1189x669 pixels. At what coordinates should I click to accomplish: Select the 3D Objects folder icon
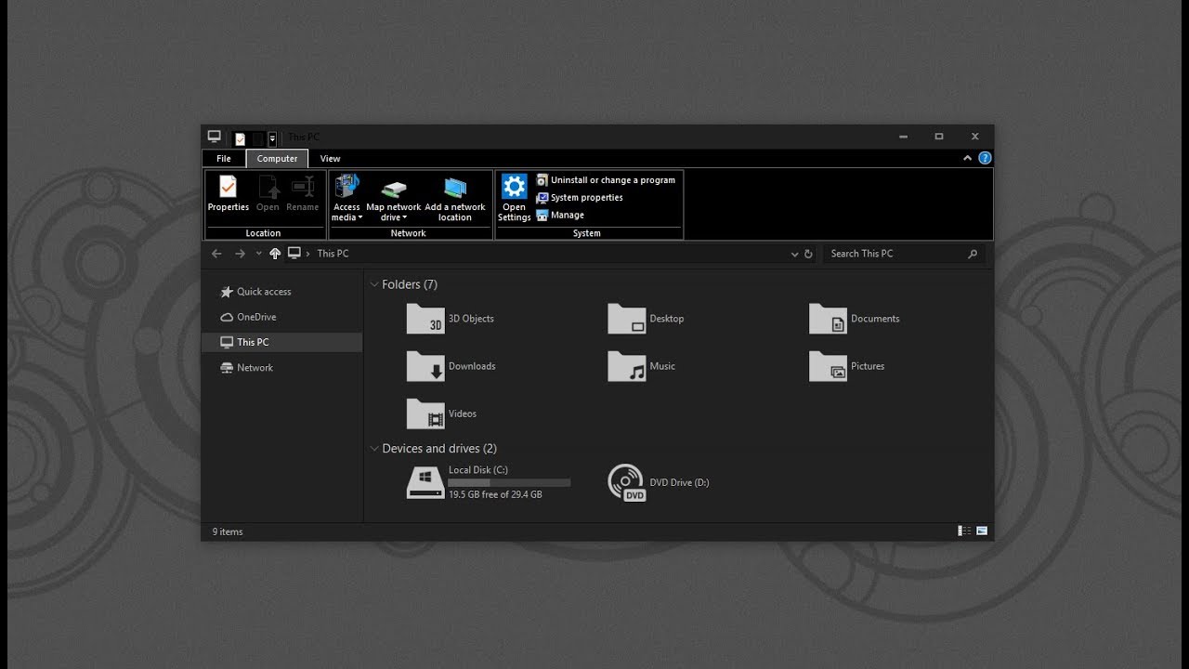(425, 319)
